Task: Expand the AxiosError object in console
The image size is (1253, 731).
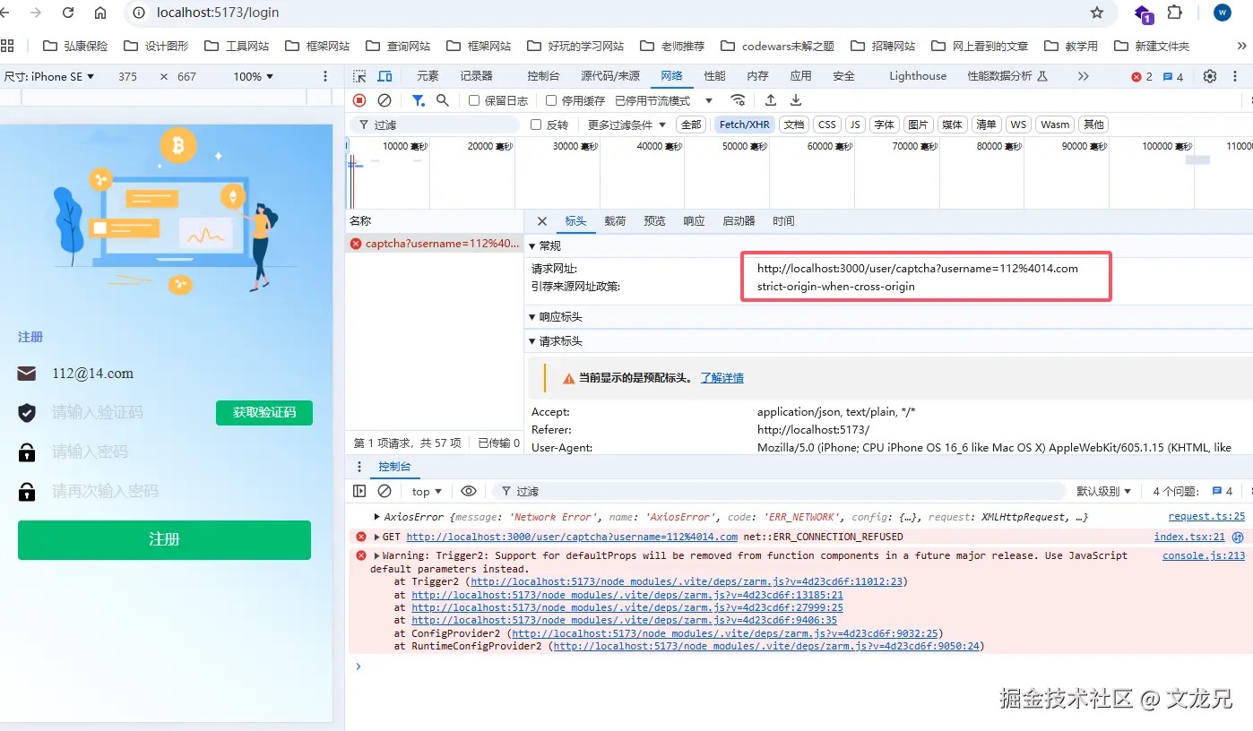Action: click(x=377, y=517)
